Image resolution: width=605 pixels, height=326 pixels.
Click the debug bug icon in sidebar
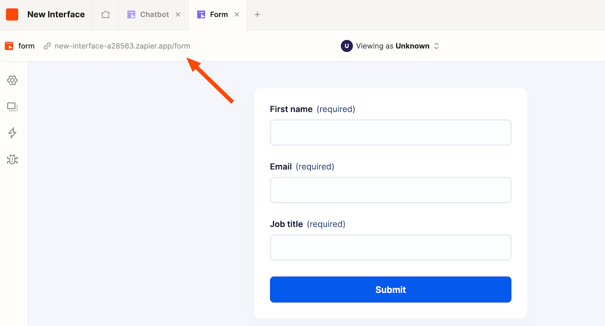pyautogui.click(x=12, y=159)
